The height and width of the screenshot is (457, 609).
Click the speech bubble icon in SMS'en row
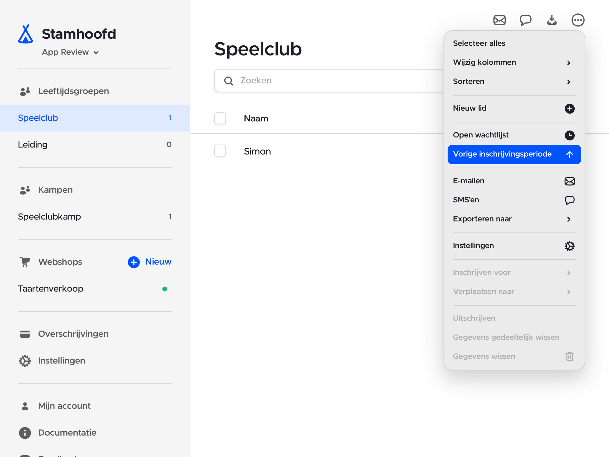tap(569, 200)
